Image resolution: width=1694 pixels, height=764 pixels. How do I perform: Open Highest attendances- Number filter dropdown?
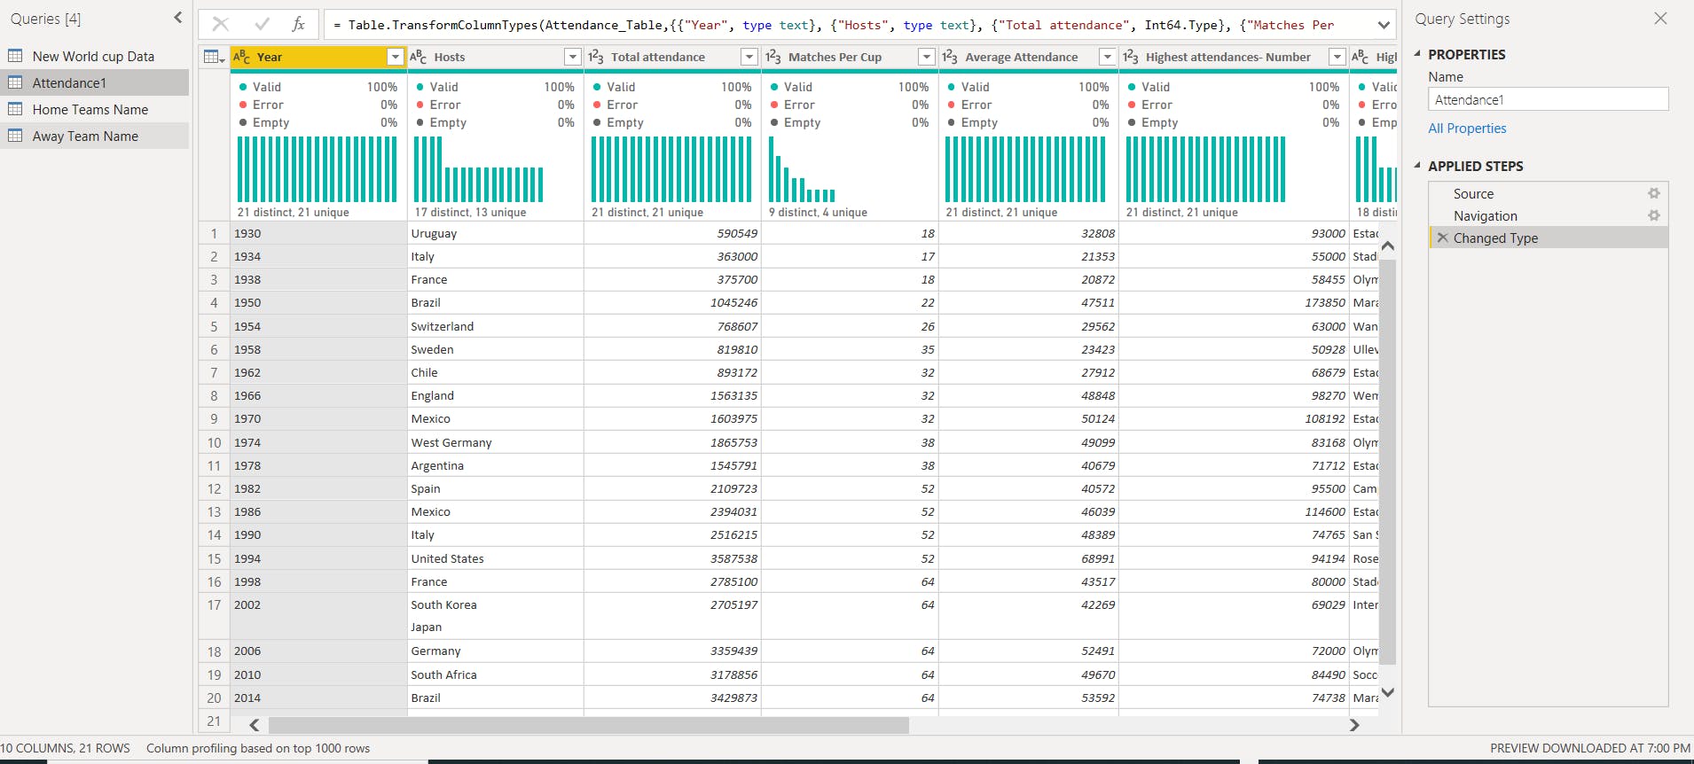[1337, 57]
